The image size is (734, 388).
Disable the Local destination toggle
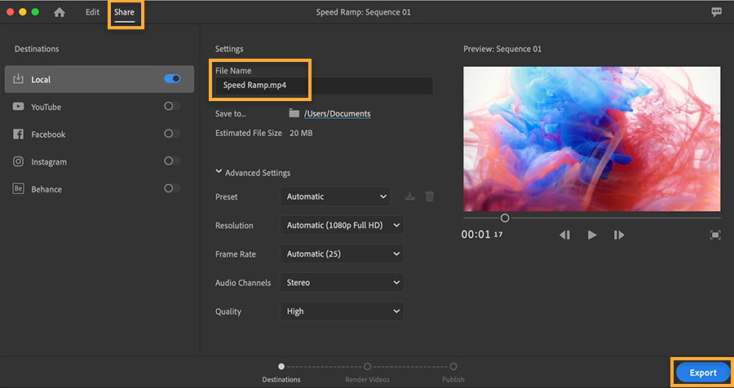pos(172,79)
